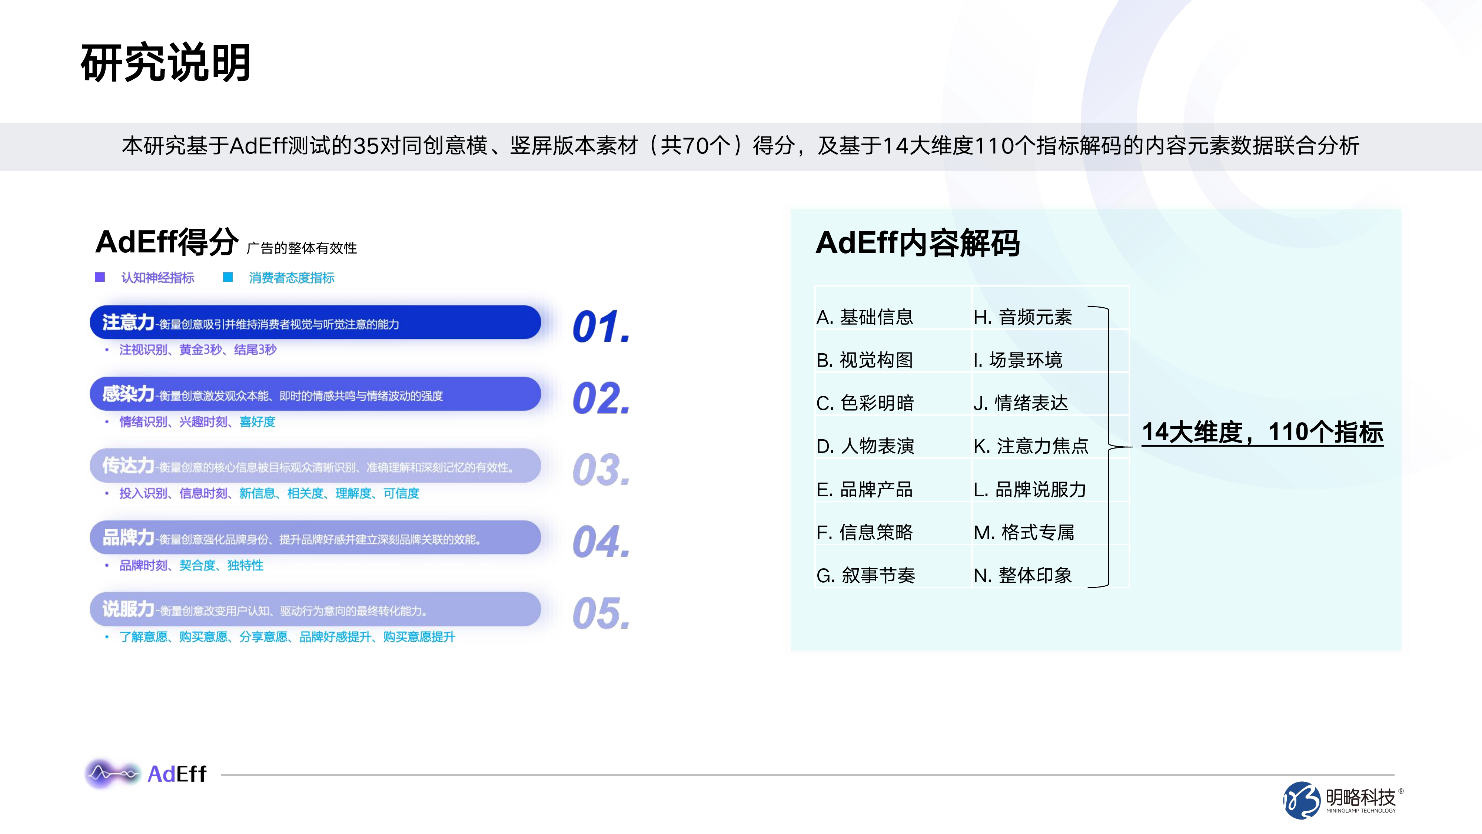
Task: Click the 情绪识别、兴趣时刻、喜好度 bullet
Action: click(x=197, y=421)
